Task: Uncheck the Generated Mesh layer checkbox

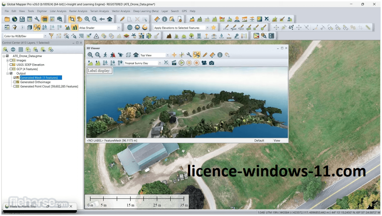Action: coord(15,78)
